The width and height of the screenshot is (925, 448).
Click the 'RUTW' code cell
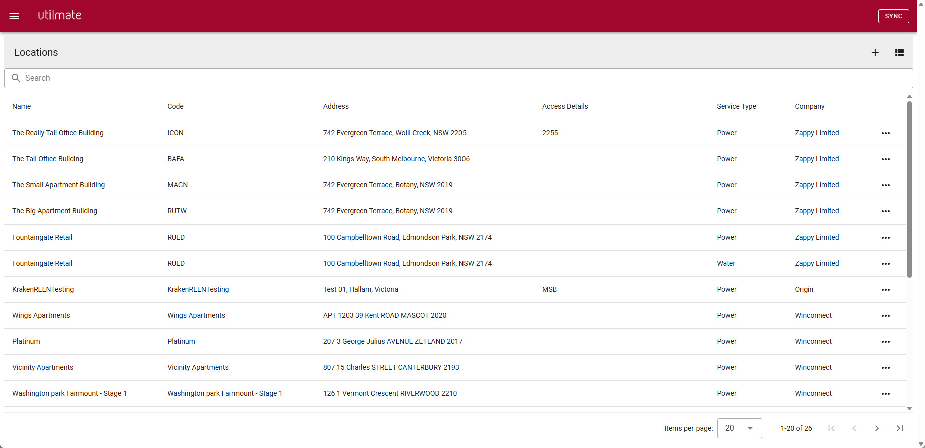177,211
